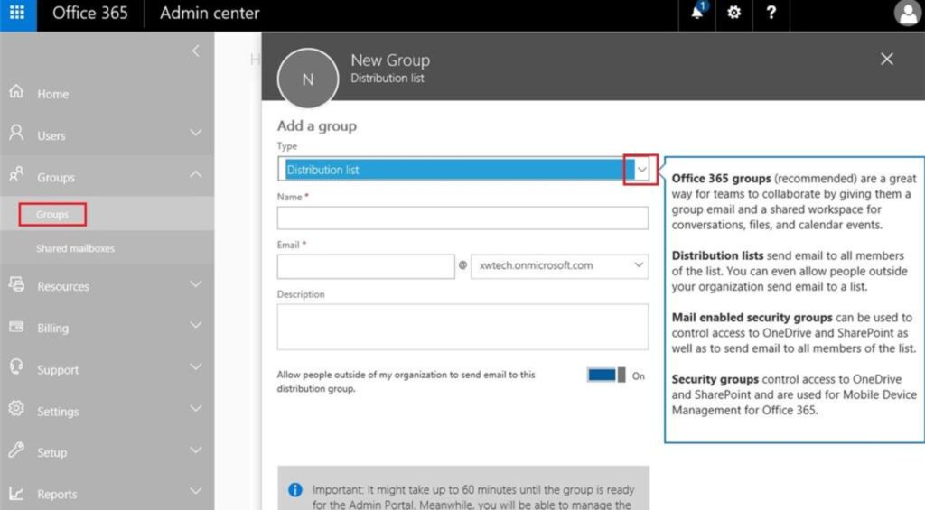
Task: Click the Setup wrench icon
Action: (x=16, y=450)
